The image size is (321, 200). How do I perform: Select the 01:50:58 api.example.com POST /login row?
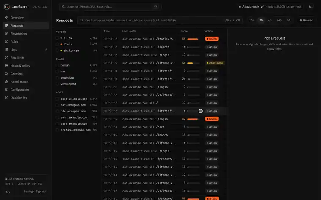tap(164, 87)
